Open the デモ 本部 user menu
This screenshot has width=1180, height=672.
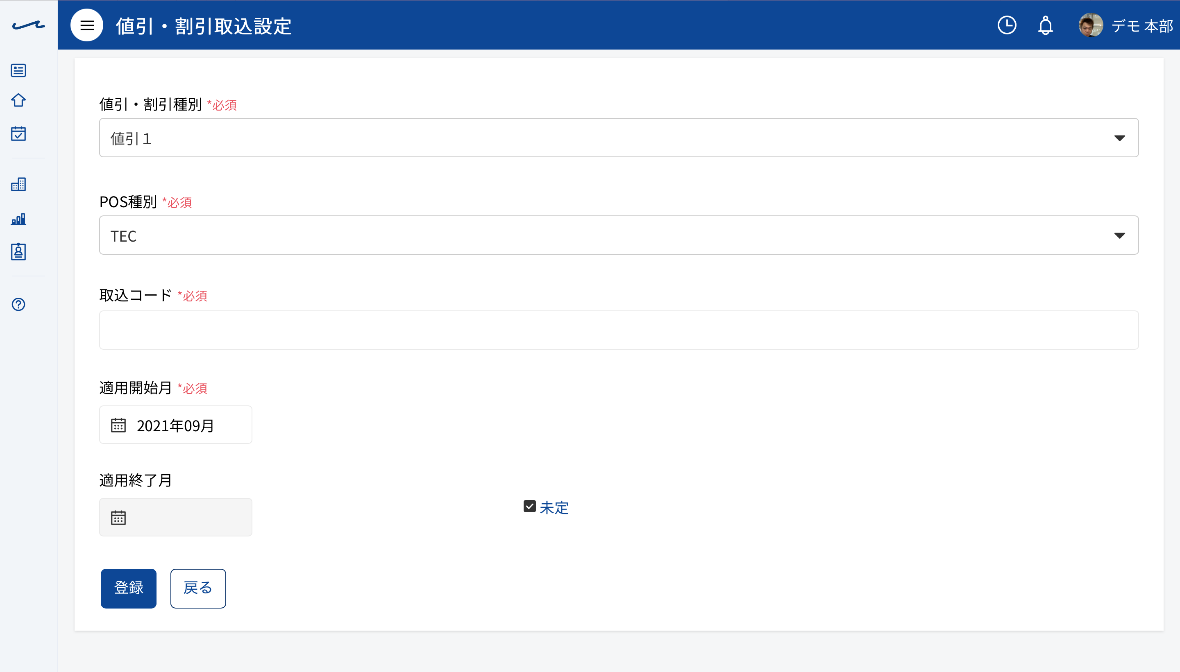[x=1142, y=26]
